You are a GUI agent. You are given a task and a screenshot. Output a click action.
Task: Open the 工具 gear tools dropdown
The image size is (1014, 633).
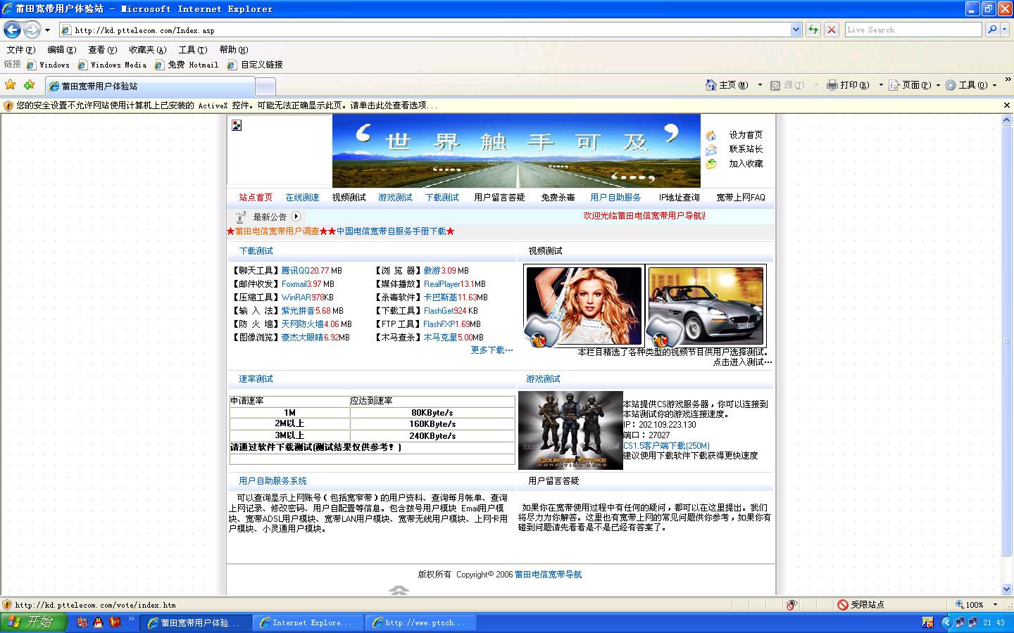pos(971,85)
